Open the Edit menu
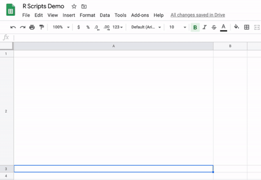Viewport: 261px width, 180px height. coord(38,15)
